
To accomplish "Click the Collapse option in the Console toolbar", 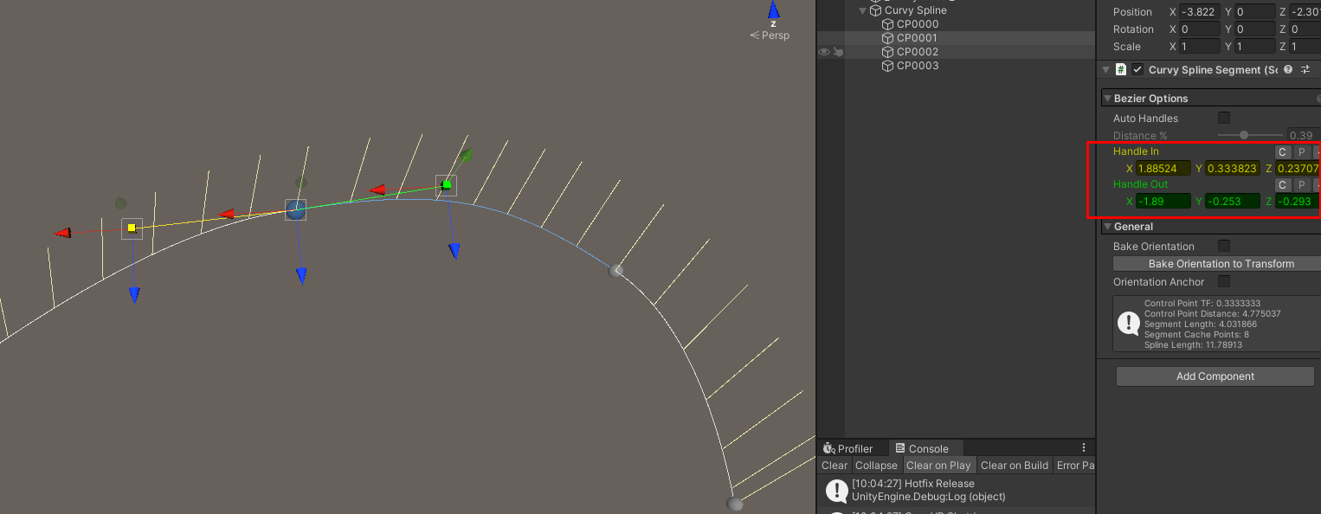I will pyautogui.click(x=875, y=465).
